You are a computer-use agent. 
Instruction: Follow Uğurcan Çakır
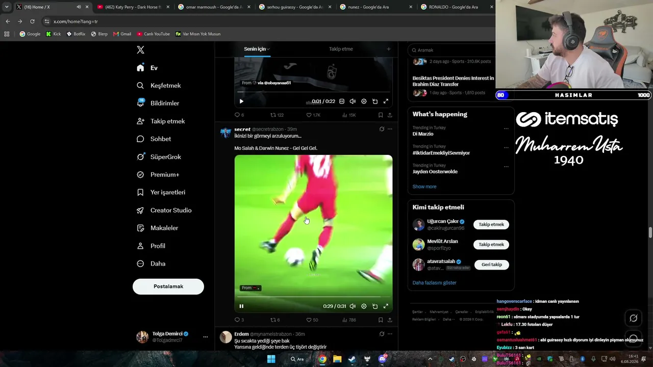pyautogui.click(x=491, y=225)
